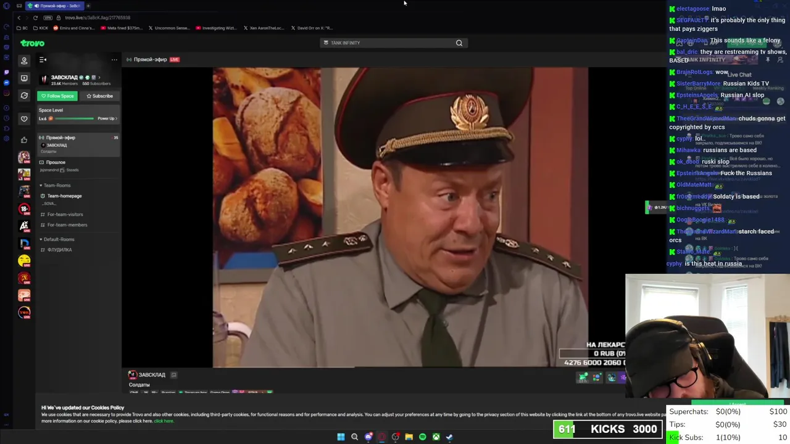The image size is (790, 444).
Task: Open ФЛУДИЛКА room
Action: pos(59,250)
